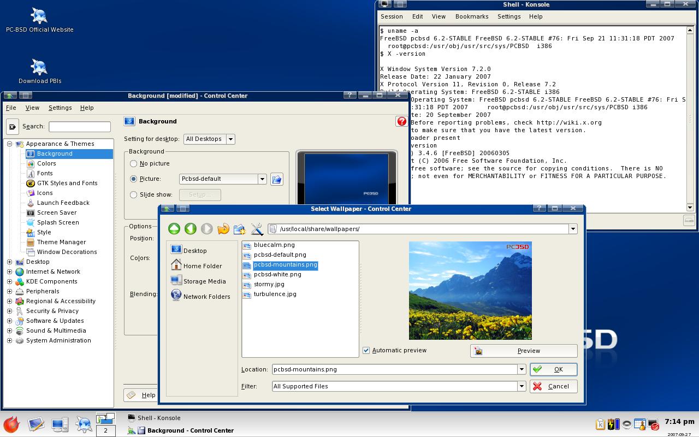Open the Pcbsd-default picture dropdown
This screenshot has width=699, height=437.
click(223, 179)
